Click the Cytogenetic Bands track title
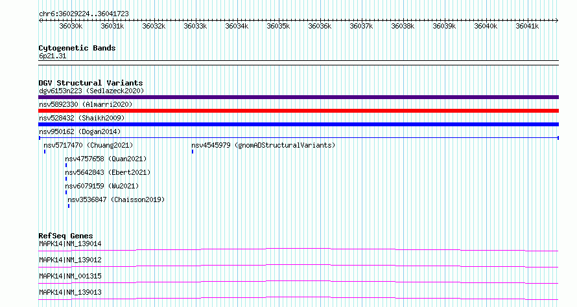 coord(77,48)
